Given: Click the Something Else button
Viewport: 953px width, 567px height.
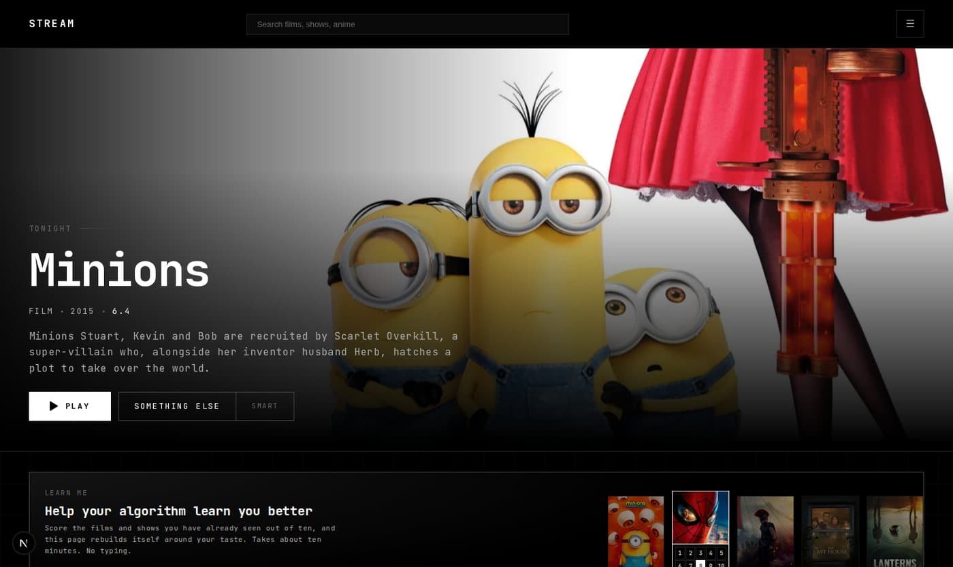Looking at the screenshot, I should pyautogui.click(x=177, y=406).
